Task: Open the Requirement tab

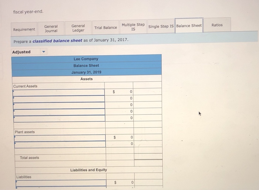Action: click(24, 29)
